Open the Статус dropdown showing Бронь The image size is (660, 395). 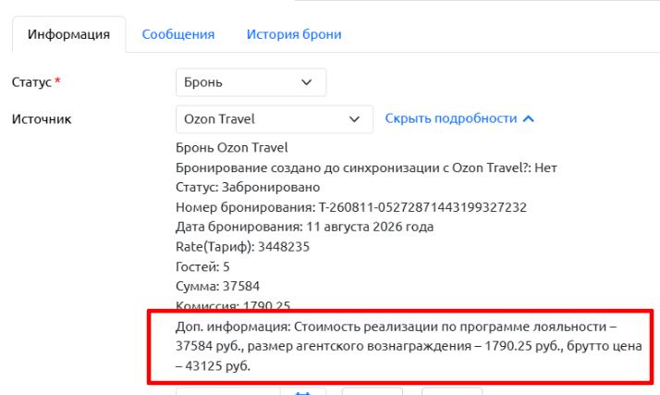point(251,82)
